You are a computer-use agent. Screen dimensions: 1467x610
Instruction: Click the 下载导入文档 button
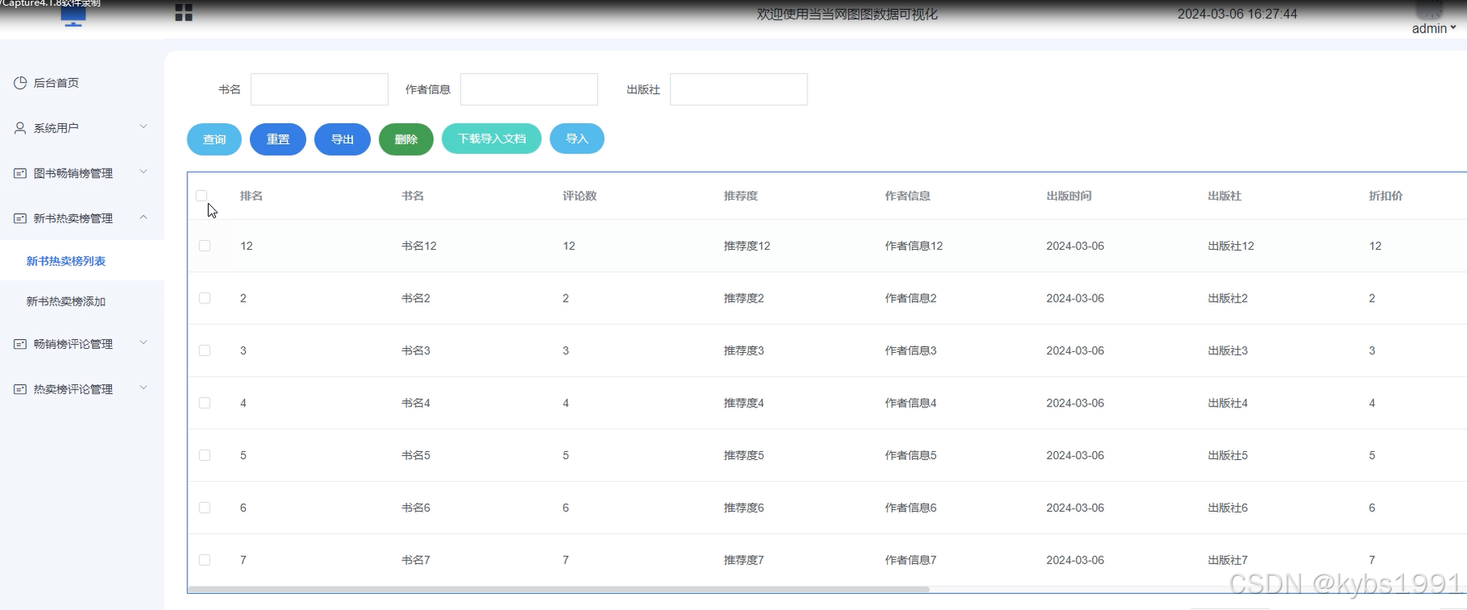(492, 139)
